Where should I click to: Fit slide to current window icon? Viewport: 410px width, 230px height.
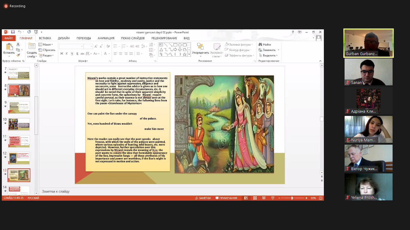pos(321,198)
